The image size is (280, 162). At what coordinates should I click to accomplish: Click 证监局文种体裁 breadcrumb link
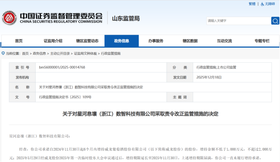pyautogui.click(x=85, y=53)
